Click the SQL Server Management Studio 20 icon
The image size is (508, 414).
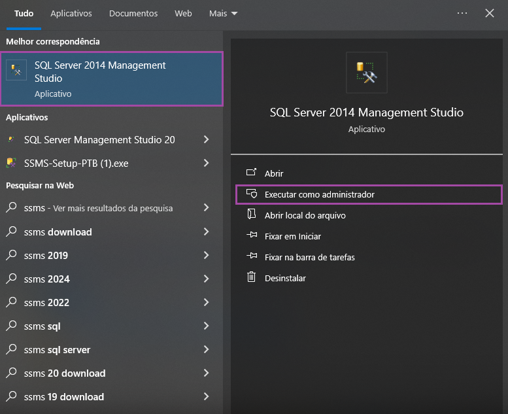pyautogui.click(x=11, y=139)
